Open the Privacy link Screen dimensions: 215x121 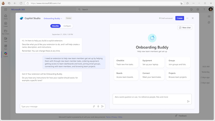click(x=114, y=117)
